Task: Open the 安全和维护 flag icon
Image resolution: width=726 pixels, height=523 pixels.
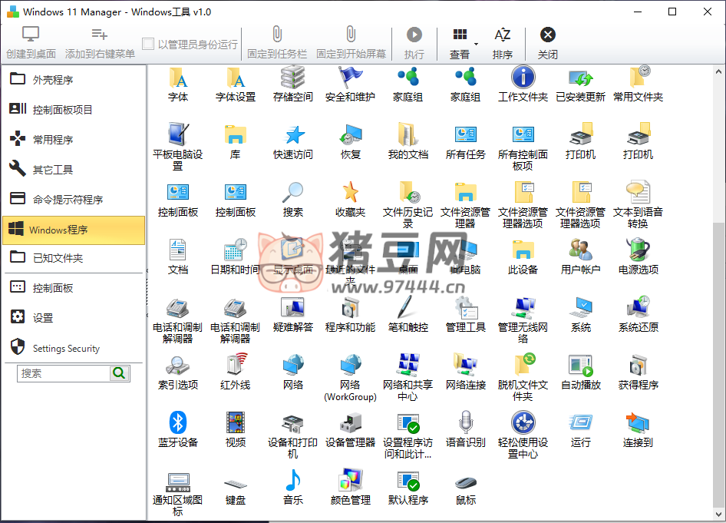Action: [350, 78]
